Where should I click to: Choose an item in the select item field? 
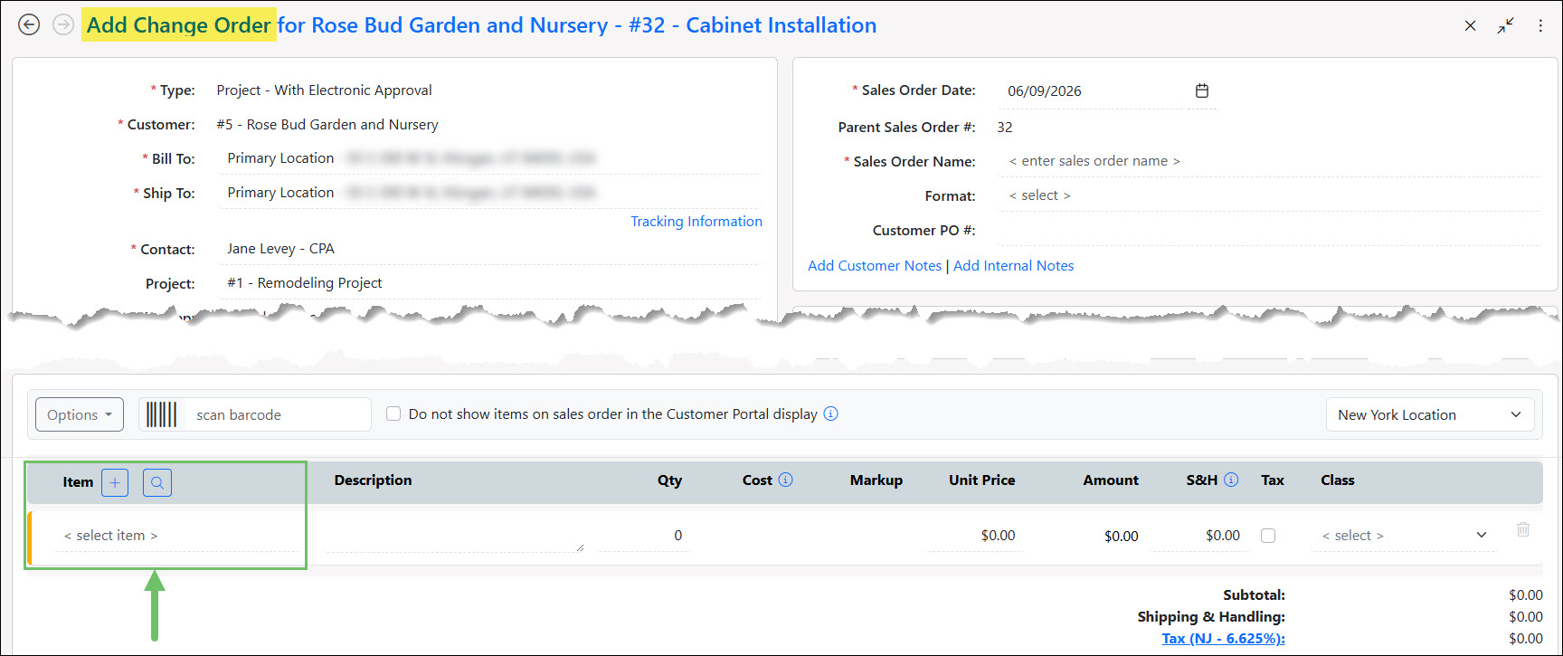pyautogui.click(x=177, y=536)
